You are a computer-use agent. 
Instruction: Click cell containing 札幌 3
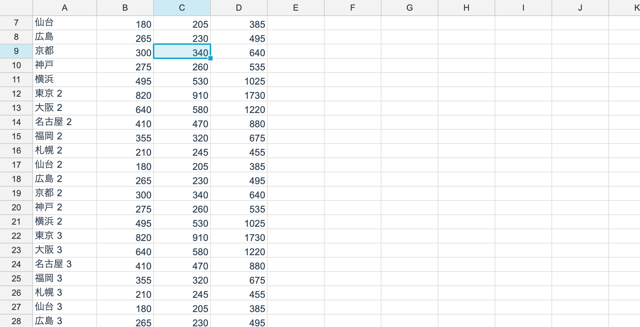pos(65,293)
